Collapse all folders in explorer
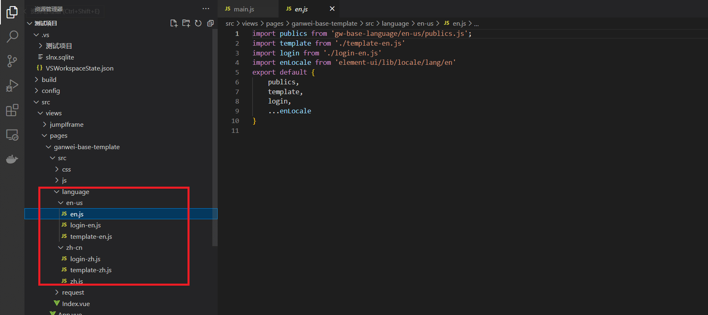The image size is (708, 315). [x=210, y=23]
